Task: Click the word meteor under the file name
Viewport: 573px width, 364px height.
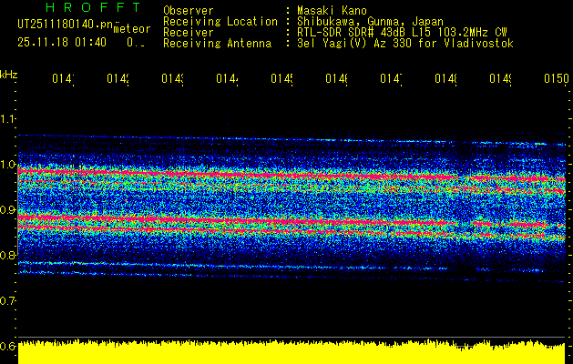Action: pyautogui.click(x=132, y=29)
